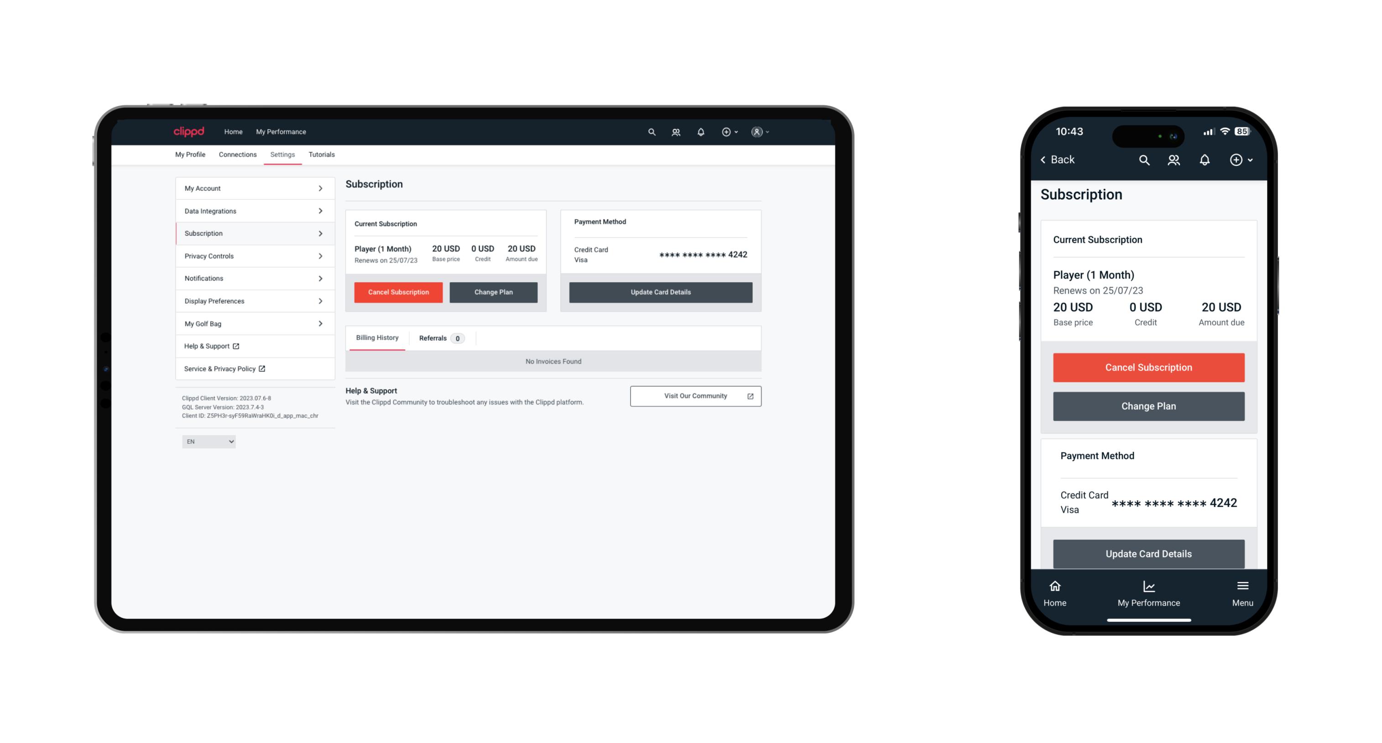Click the Cancel Subscription button

[x=398, y=292]
